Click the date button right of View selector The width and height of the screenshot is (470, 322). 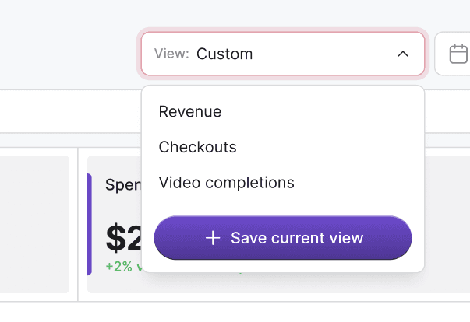click(452, 54)
